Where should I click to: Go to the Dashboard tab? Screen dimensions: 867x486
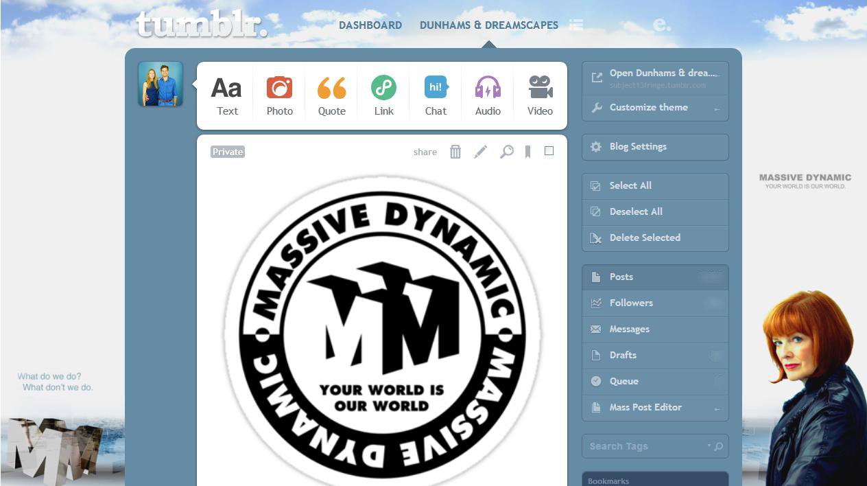(x=370, y=25)
